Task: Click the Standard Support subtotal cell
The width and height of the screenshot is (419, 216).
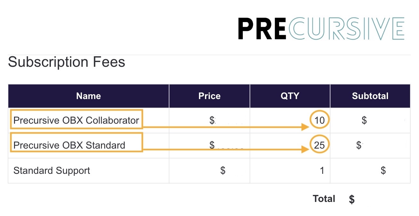Action: point(370,171)
